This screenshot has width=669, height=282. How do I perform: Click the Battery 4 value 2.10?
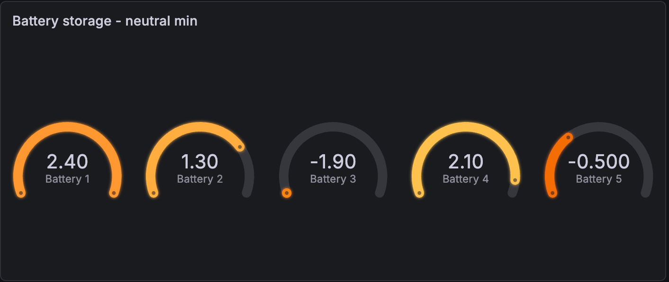(x=466, y=162)
